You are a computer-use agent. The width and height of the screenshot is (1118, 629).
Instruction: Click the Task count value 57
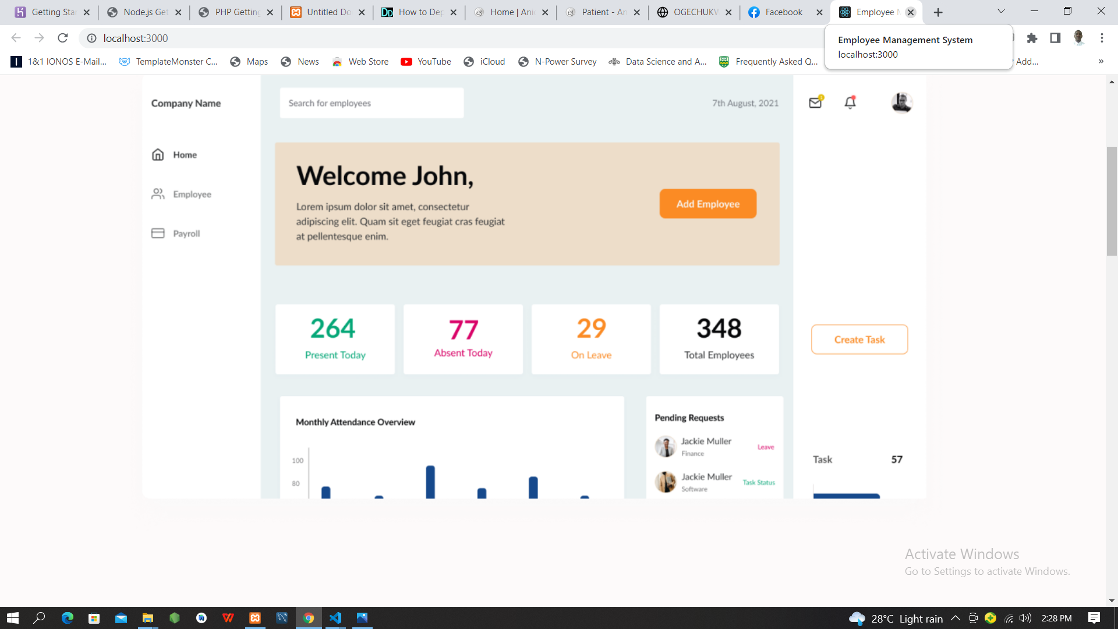(897, 460)
